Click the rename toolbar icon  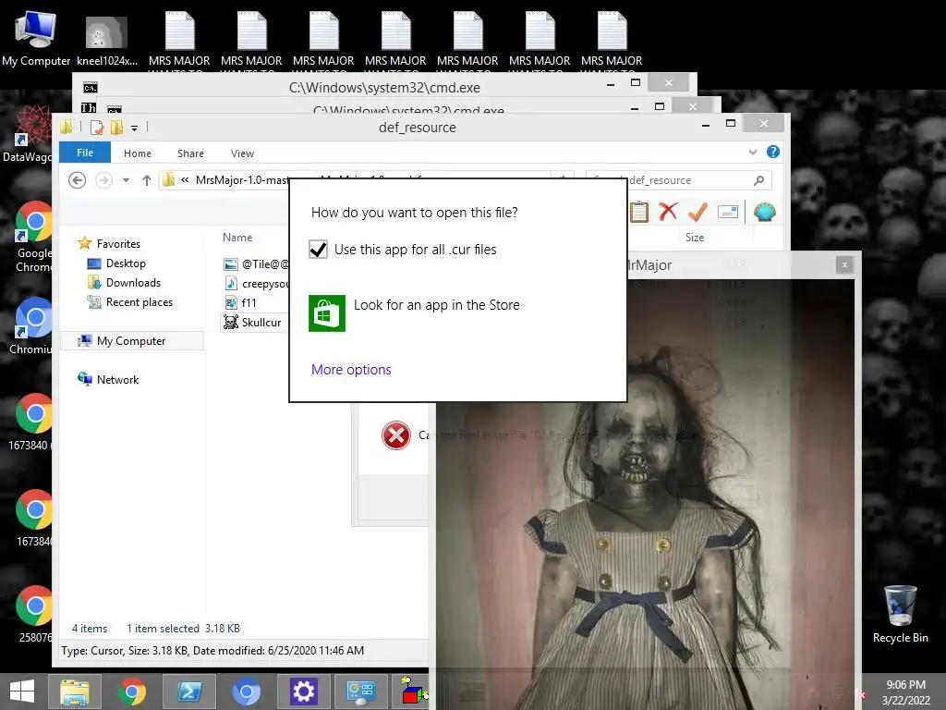tap(728, 212)
